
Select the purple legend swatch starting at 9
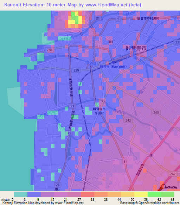[47, 194]
